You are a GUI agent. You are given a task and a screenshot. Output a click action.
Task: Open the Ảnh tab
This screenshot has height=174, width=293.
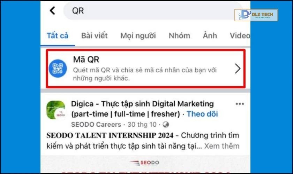tap(210, 35)
